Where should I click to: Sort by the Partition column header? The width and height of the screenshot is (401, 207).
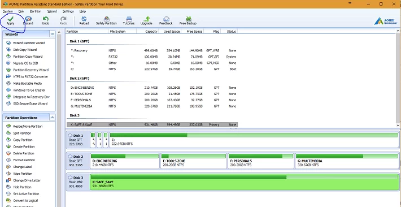pos(87,31)
